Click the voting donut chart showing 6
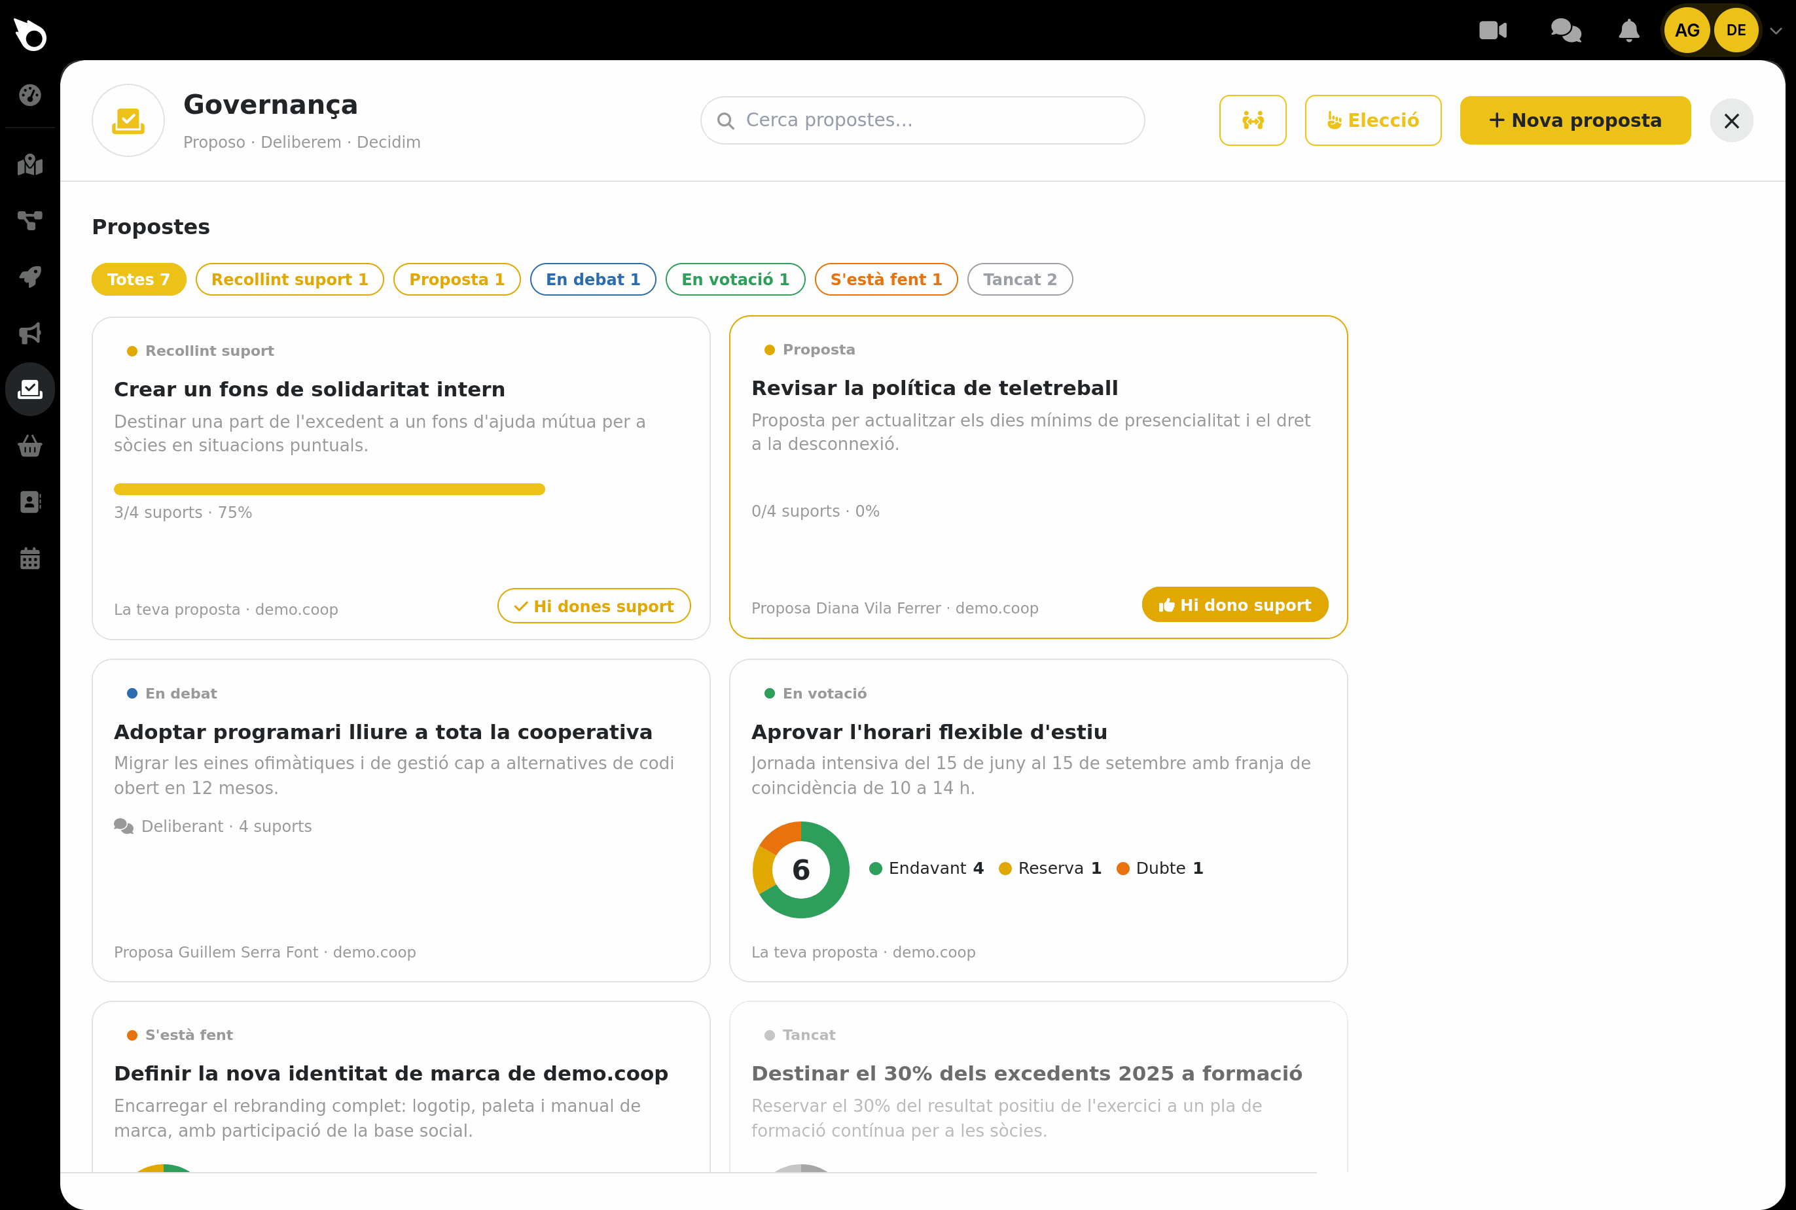Viewport: 1796px width, 1210px height. (800, 870)
